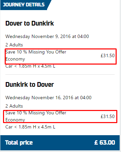Select outbound Save 10 % Missing You Offer

[x=36, y=52]
